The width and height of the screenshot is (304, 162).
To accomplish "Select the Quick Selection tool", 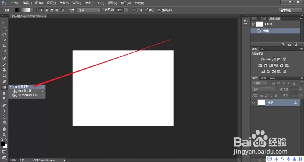I will click(x=4, y=40).
